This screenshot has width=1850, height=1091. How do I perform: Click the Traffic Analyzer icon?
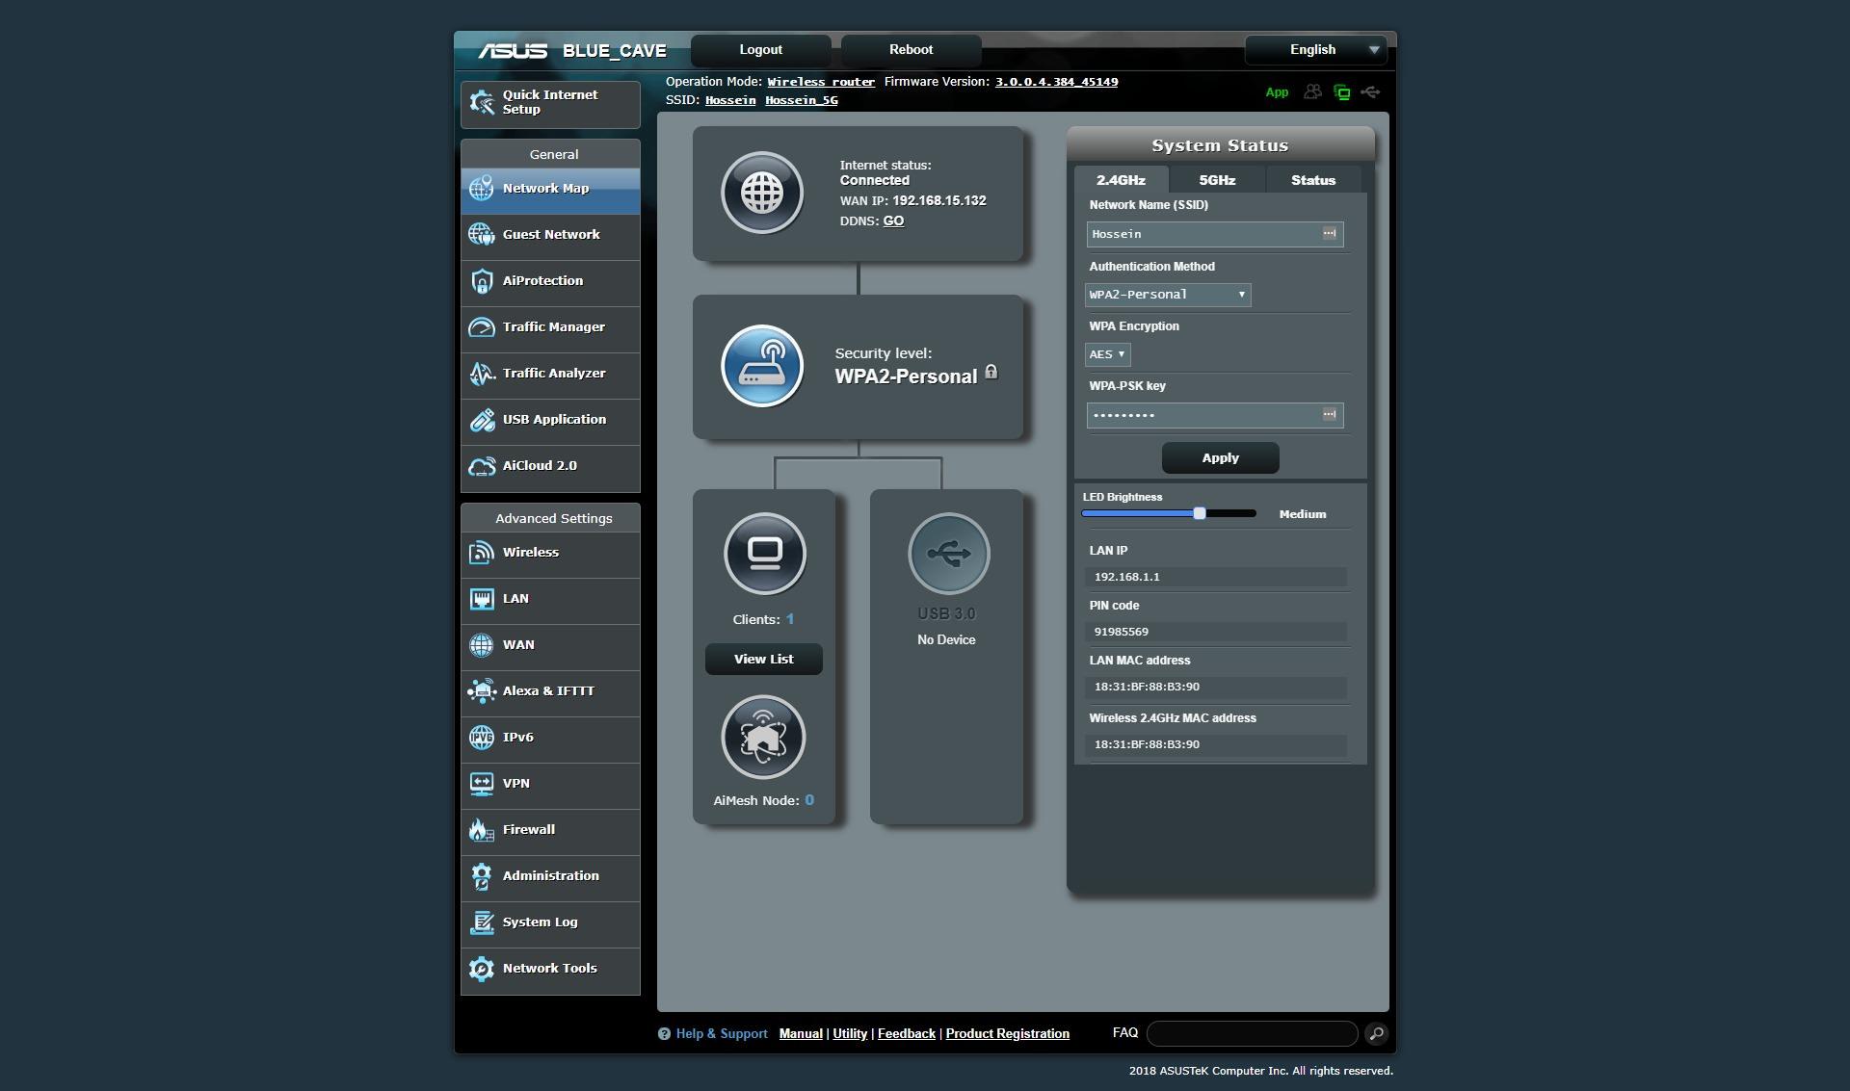482,373
